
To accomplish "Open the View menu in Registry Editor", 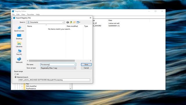I will click(23, 15).
